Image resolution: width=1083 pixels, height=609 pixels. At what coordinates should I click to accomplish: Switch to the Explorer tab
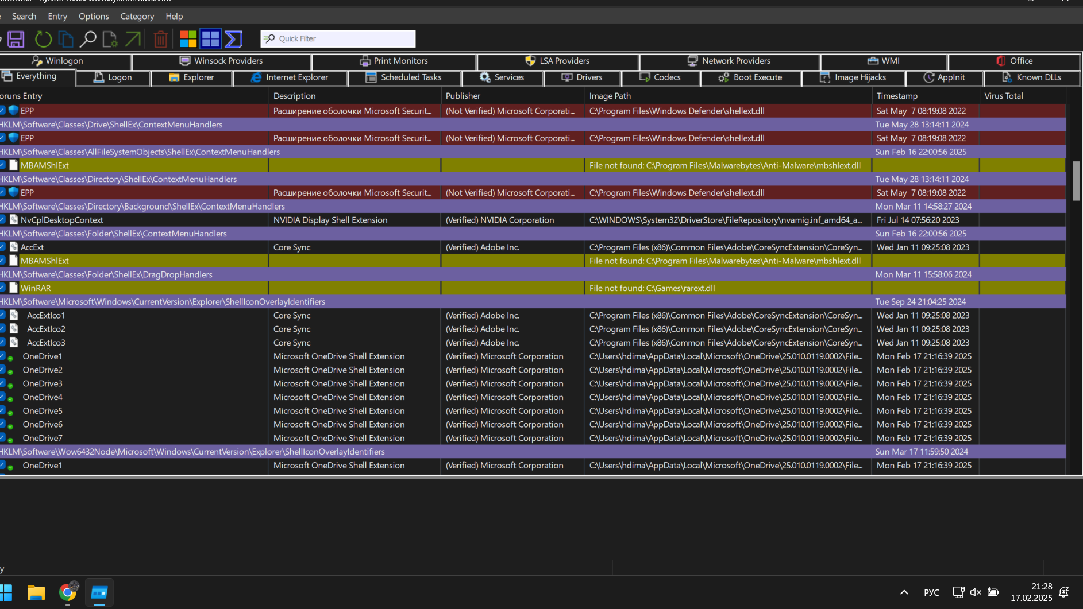pos(191,77)
